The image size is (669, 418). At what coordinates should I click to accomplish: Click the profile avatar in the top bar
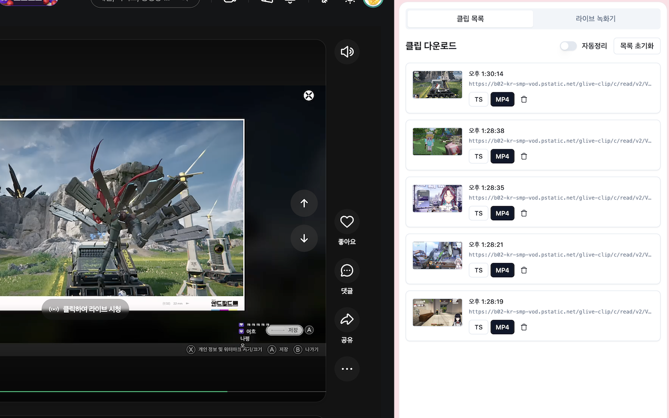373,2
